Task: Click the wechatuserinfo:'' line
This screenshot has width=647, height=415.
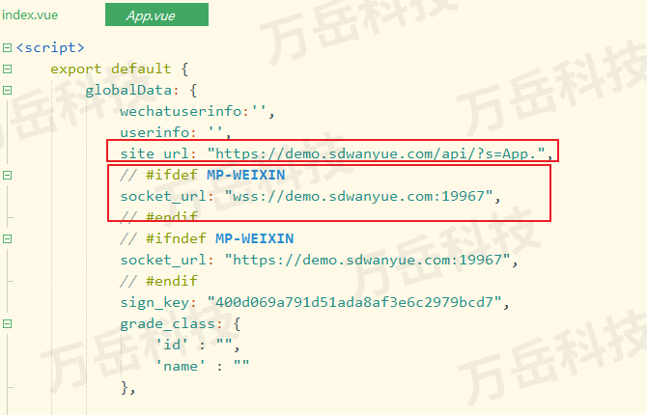Action: point(197,111)
